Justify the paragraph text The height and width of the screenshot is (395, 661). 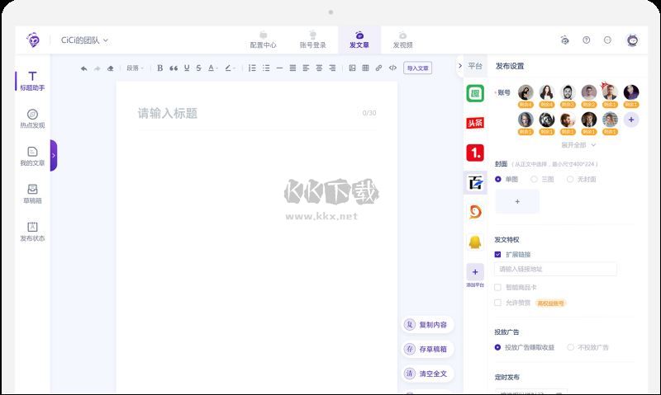coord(292,68)
